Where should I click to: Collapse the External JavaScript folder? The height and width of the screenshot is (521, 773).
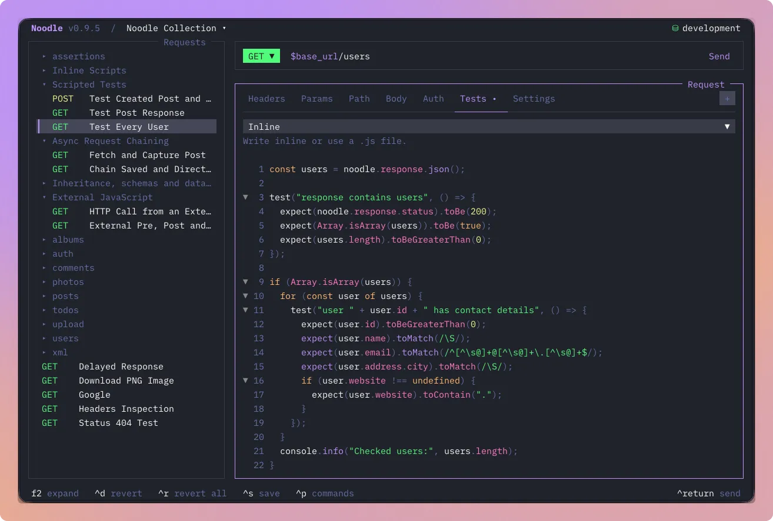pos(97,197)
